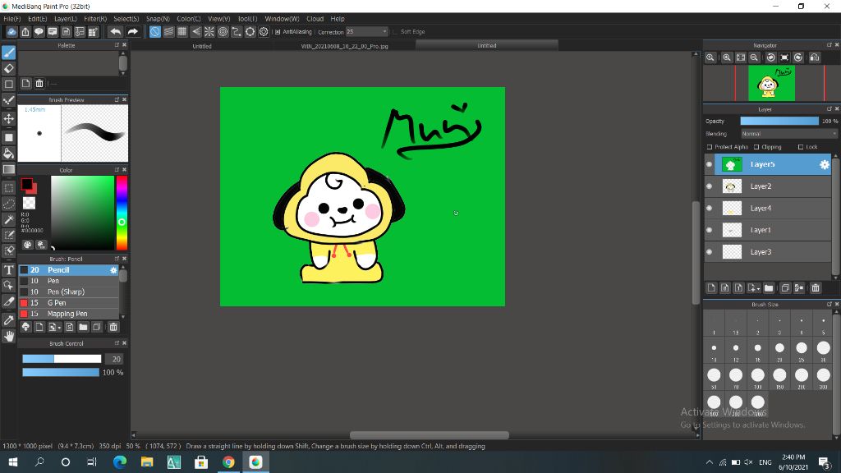Add new layer in Layer panel
The width and height of the screenshot is (841, 473).
tap(711, 288)
